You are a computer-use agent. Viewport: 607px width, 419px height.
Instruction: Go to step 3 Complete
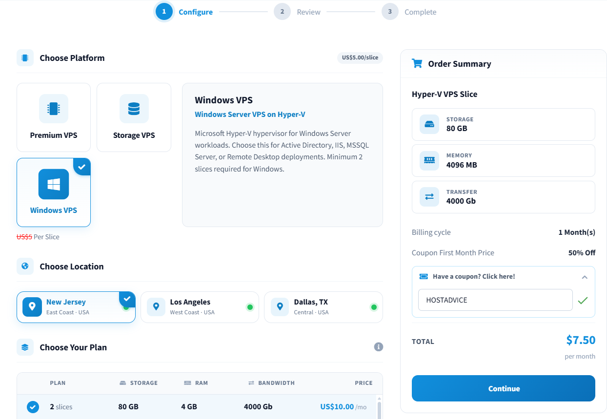coord(409,12)
